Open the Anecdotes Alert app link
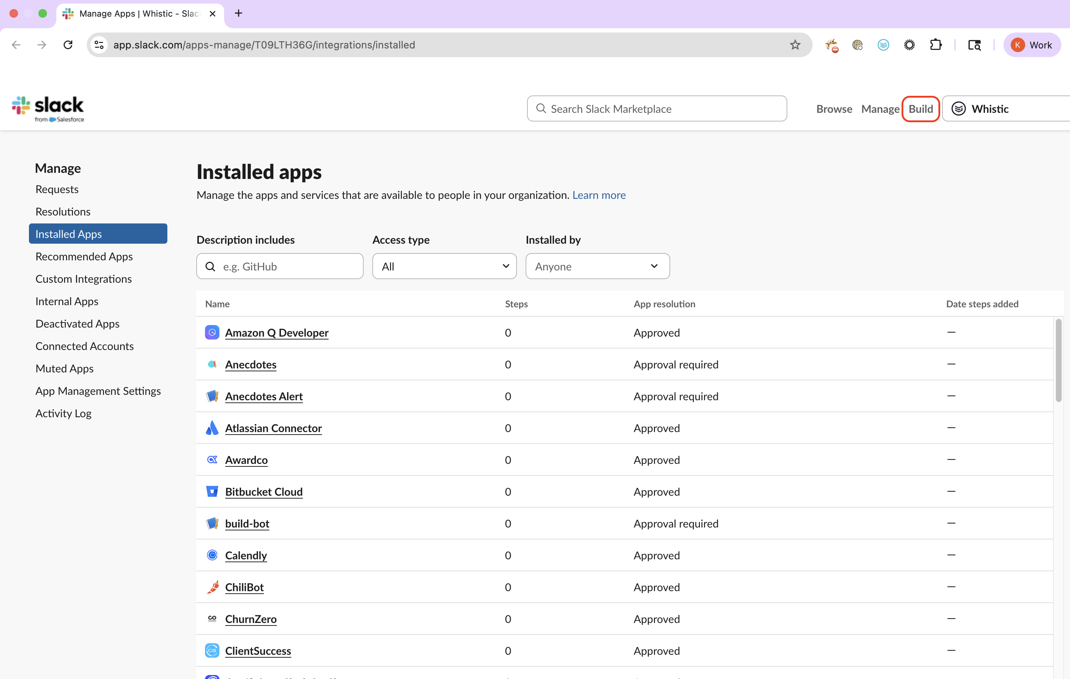Image resolution: width=1070 pixels, height=679 pixels. coord(264,396)
